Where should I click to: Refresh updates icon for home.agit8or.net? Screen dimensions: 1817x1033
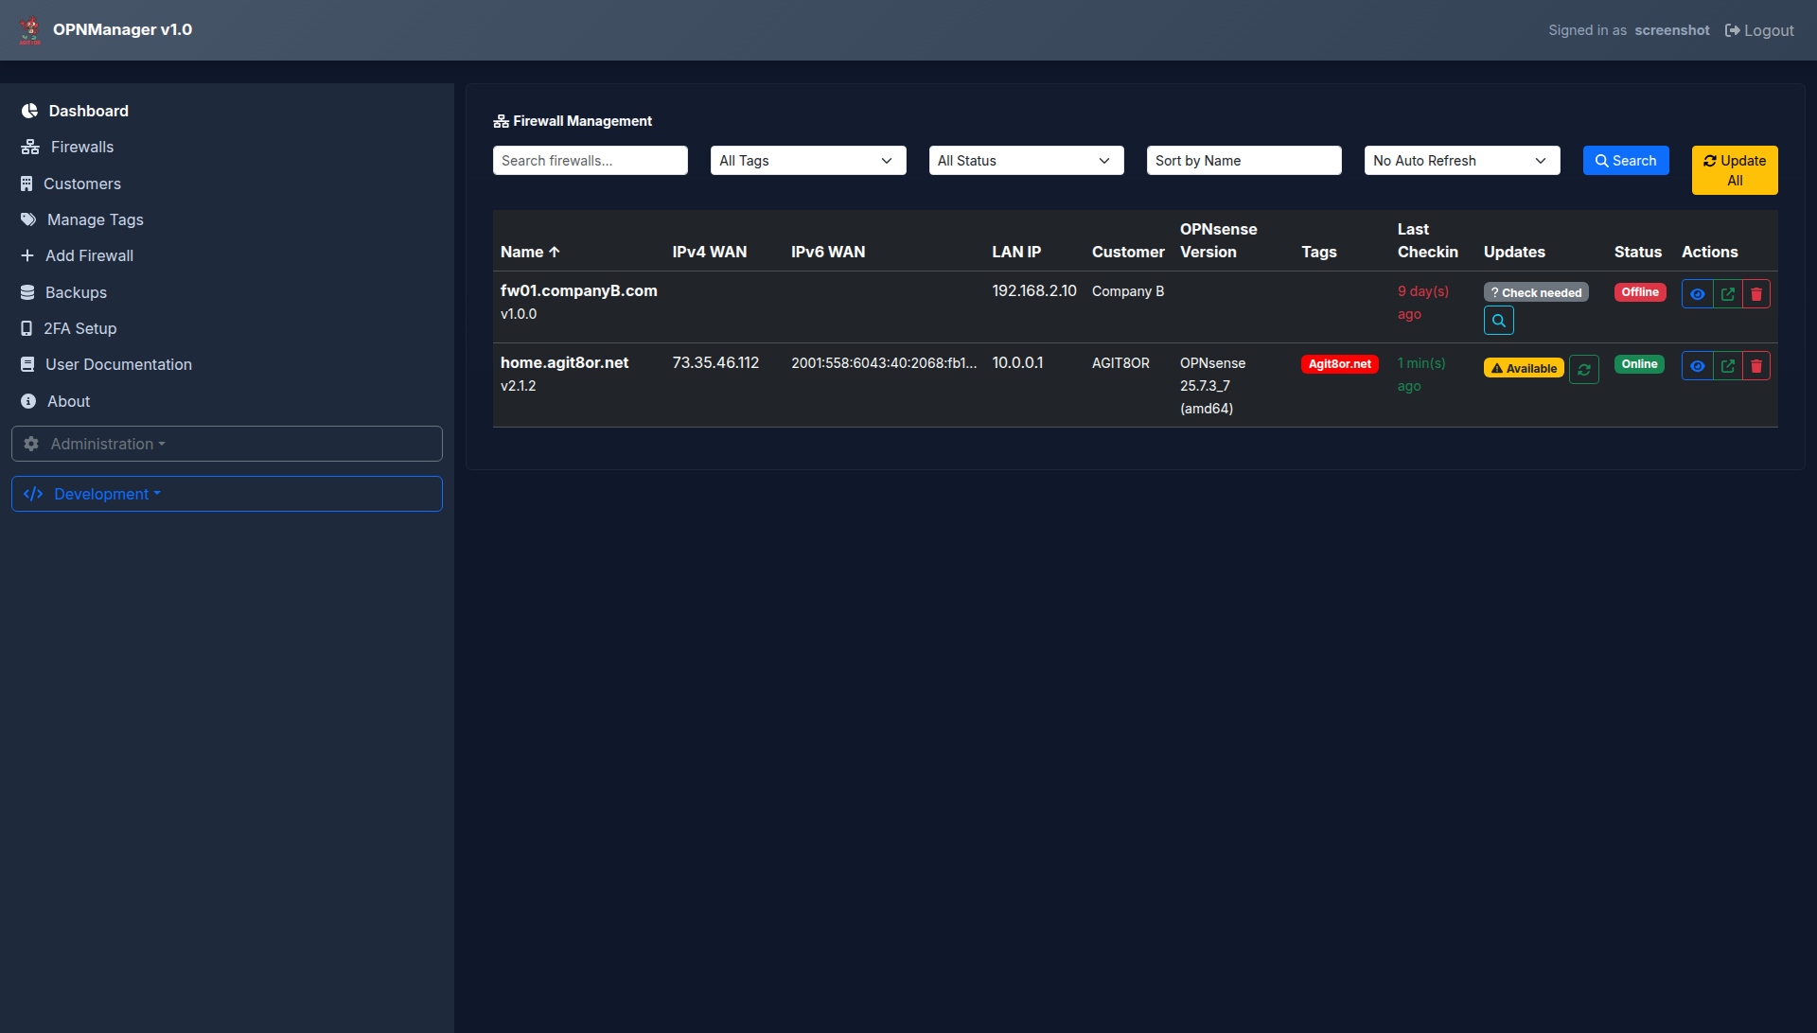click(x=1583, y=369)
